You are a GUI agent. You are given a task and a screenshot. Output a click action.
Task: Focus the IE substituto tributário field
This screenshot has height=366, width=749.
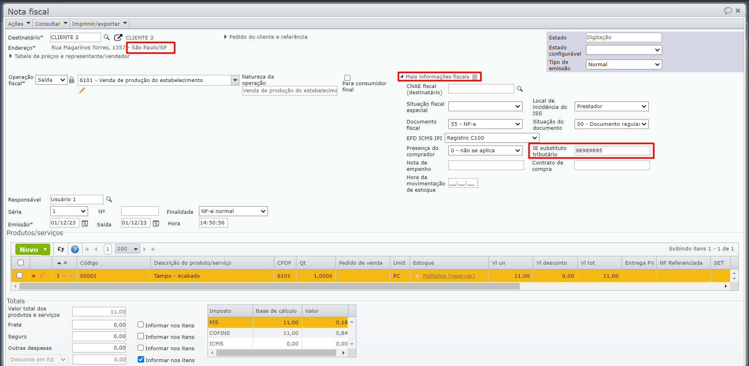[x=612, y=151]
